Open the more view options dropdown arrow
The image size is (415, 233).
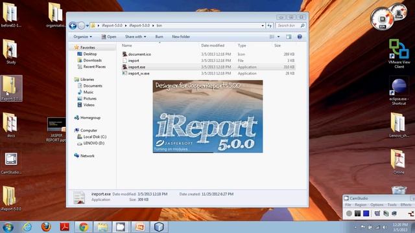pyautogui.click(x=278, y=37)
